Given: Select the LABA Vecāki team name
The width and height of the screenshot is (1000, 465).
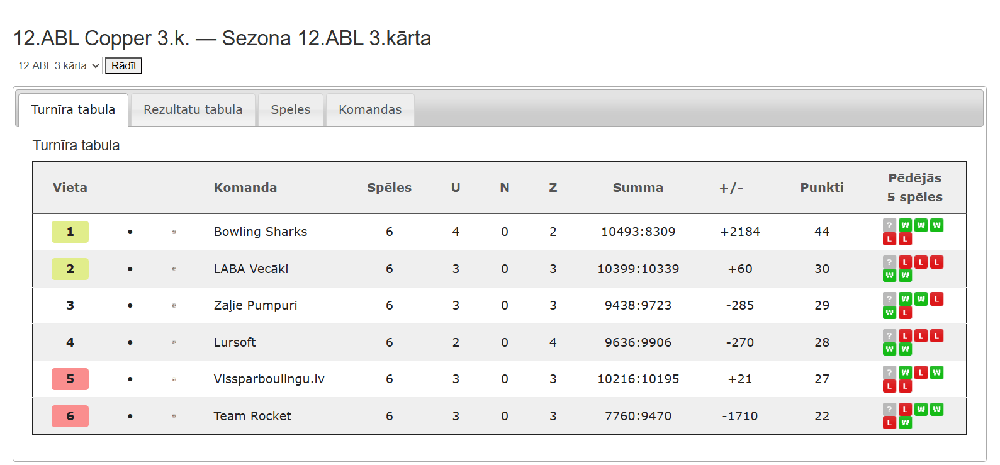Looking at the screenshot, I should click(x=251, y=269).
